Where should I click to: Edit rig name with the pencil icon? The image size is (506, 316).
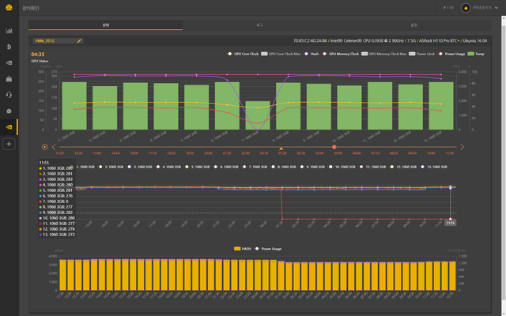click(x=79, y=39)
